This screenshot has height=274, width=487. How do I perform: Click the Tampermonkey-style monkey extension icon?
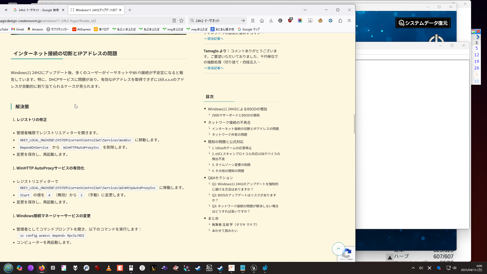click(x=320, y=21)
